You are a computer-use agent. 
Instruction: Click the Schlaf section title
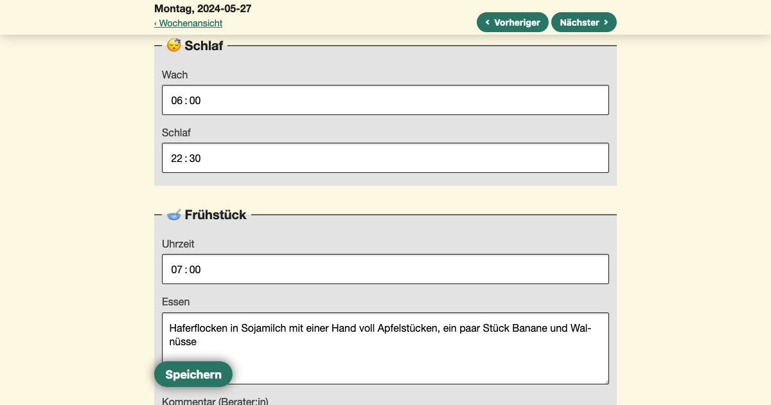click(204, 46)
